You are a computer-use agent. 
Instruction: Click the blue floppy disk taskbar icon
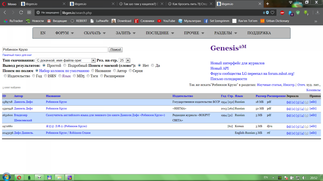tap(49, 177)
